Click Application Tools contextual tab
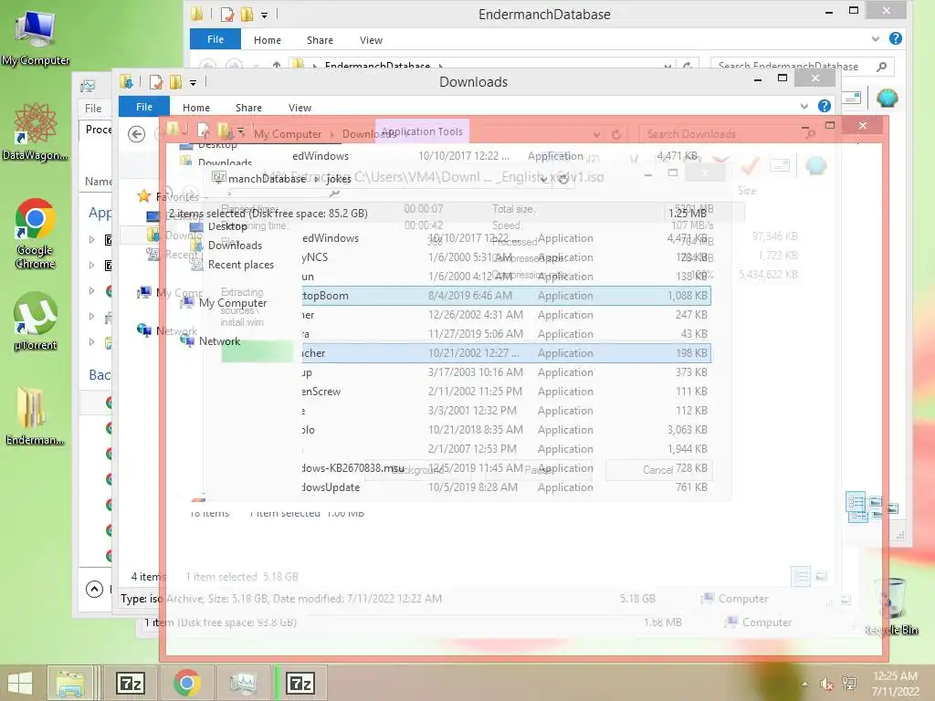 pyautogui.click(x=422, y=131)
